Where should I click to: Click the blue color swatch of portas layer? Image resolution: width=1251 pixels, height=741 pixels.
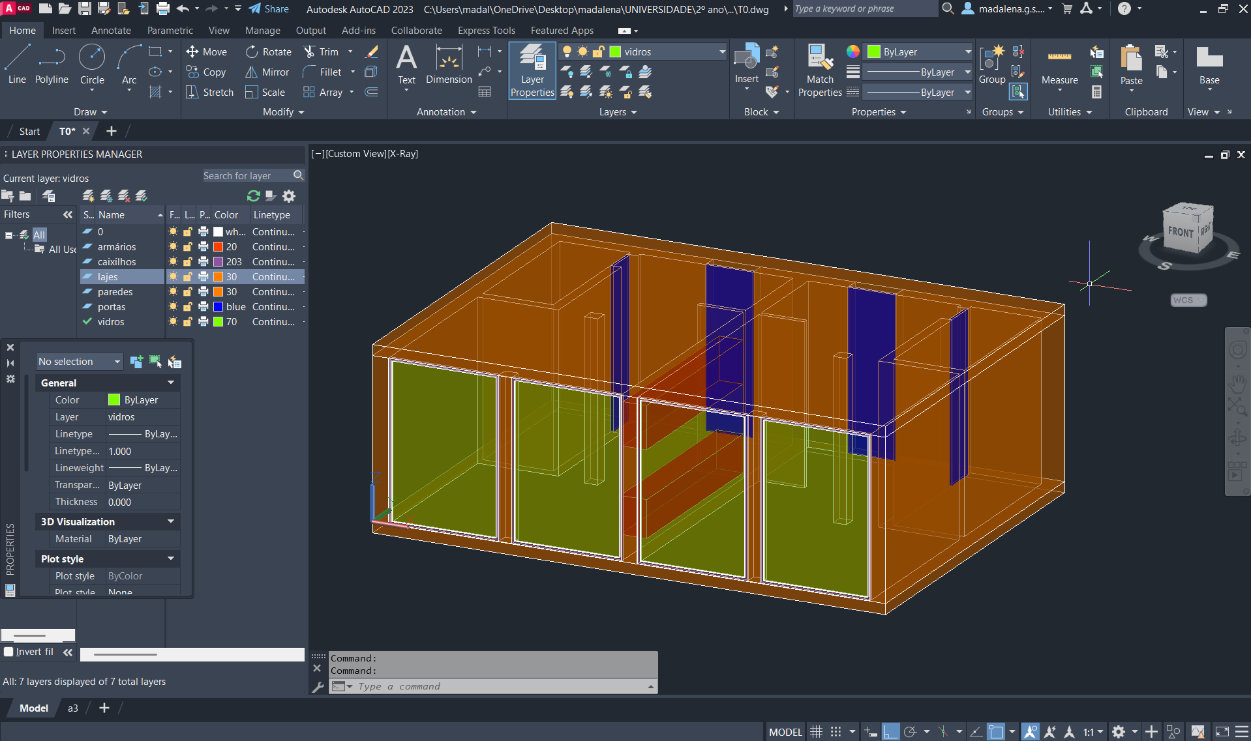pos(219,307)
